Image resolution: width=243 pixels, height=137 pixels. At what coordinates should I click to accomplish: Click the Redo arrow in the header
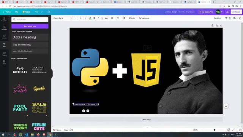click(x=42, y=12)
